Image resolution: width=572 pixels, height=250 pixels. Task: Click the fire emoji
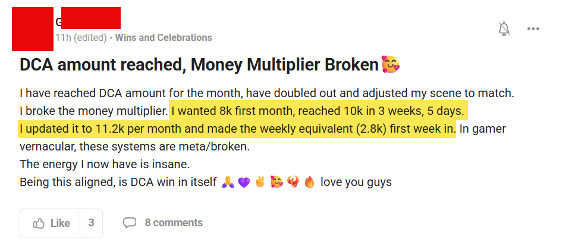click(x=309, y=182)
